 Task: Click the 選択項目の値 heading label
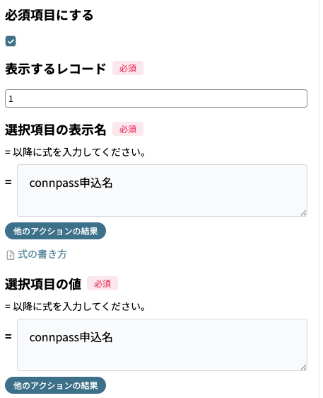click(x=43, y=284)
